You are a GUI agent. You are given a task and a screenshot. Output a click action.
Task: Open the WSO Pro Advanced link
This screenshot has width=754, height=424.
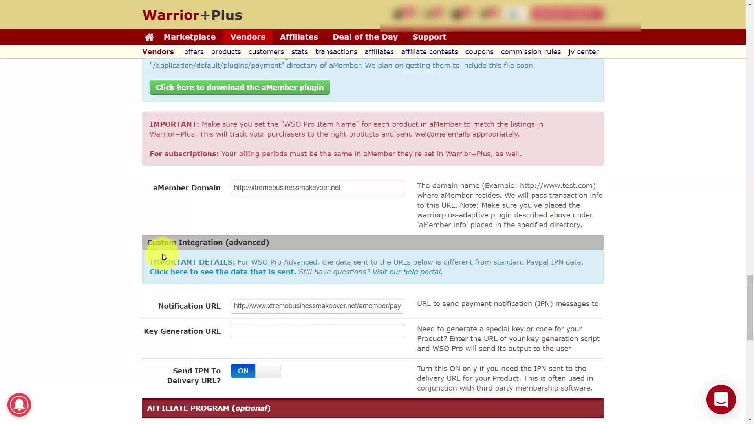tap(284, 262)
